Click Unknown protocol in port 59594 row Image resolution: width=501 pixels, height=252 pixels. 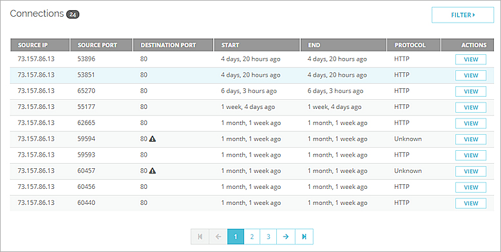tap(408, 139)
